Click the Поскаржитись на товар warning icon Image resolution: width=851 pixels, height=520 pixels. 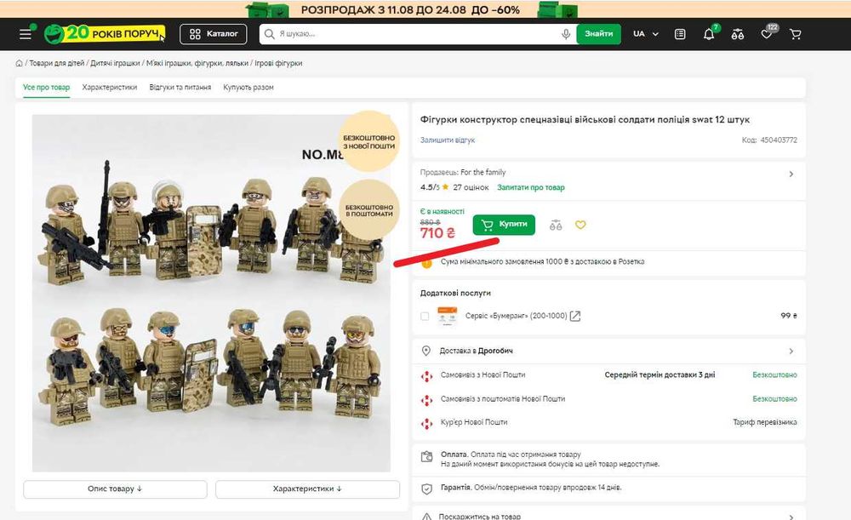[x=427, y=517]
